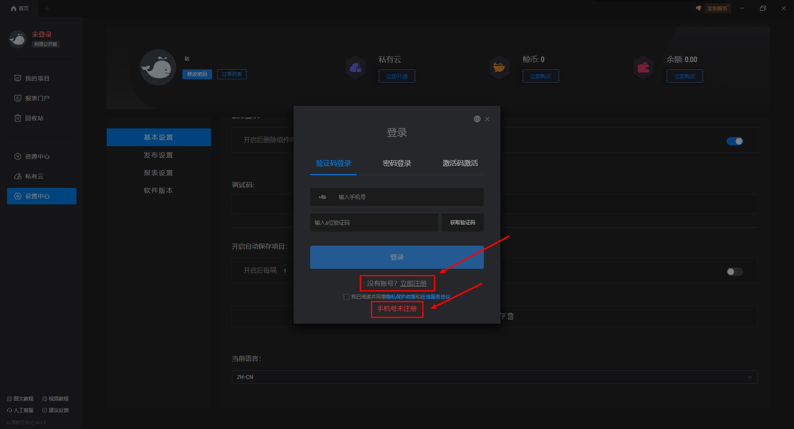
Task: Click the 输入6位验证码 field
Action: pyautogui.click(x=374, y=223)
